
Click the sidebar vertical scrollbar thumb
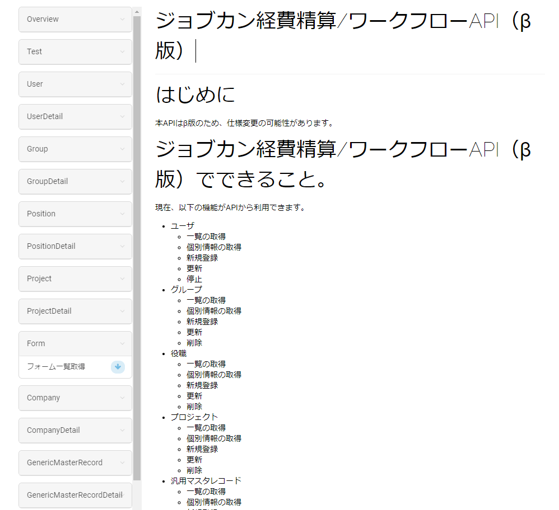coord(137,248)
